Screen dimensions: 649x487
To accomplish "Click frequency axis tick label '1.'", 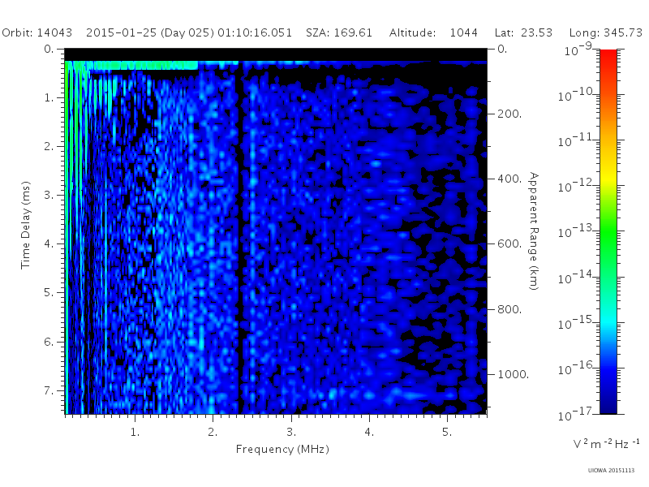I will [x=135, y=433].
